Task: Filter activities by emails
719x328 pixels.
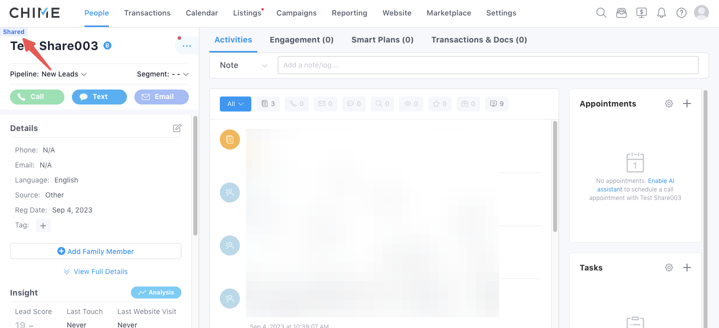Action: pos(325,104)
